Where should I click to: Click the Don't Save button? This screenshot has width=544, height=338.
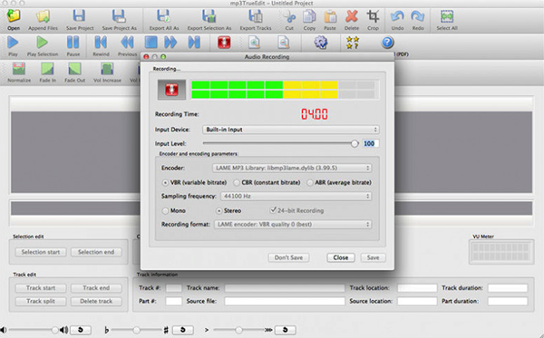coord(288,257)
